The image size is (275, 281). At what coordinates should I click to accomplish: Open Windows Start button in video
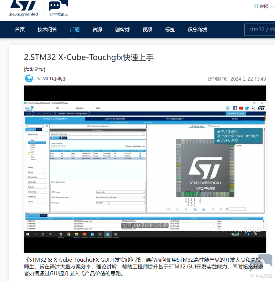(x=28, y=234)
